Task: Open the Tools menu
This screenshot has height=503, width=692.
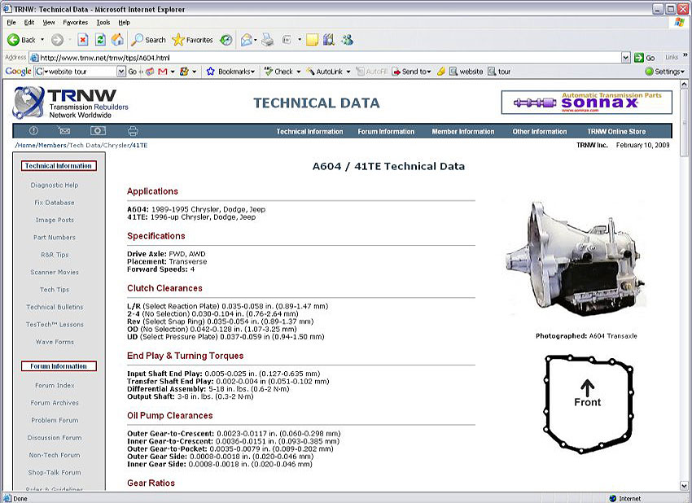Action: [103, 22]
